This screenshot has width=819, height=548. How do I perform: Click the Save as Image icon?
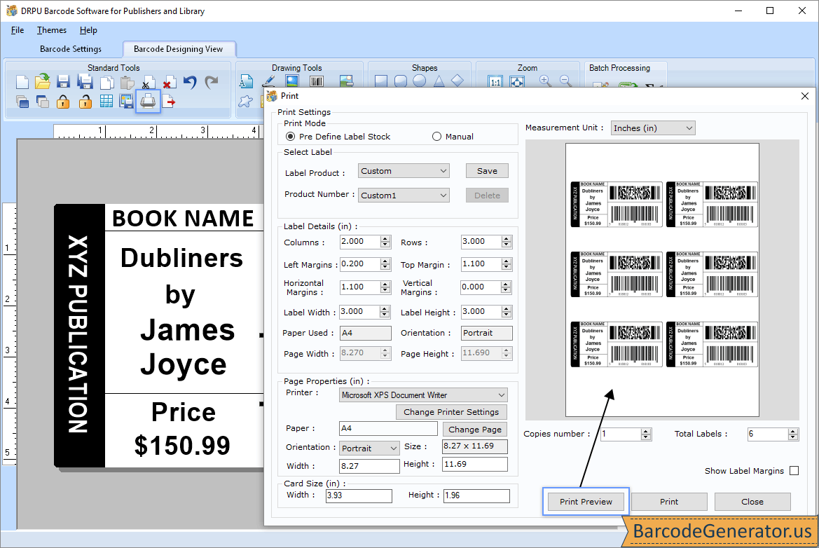[126, 102]
